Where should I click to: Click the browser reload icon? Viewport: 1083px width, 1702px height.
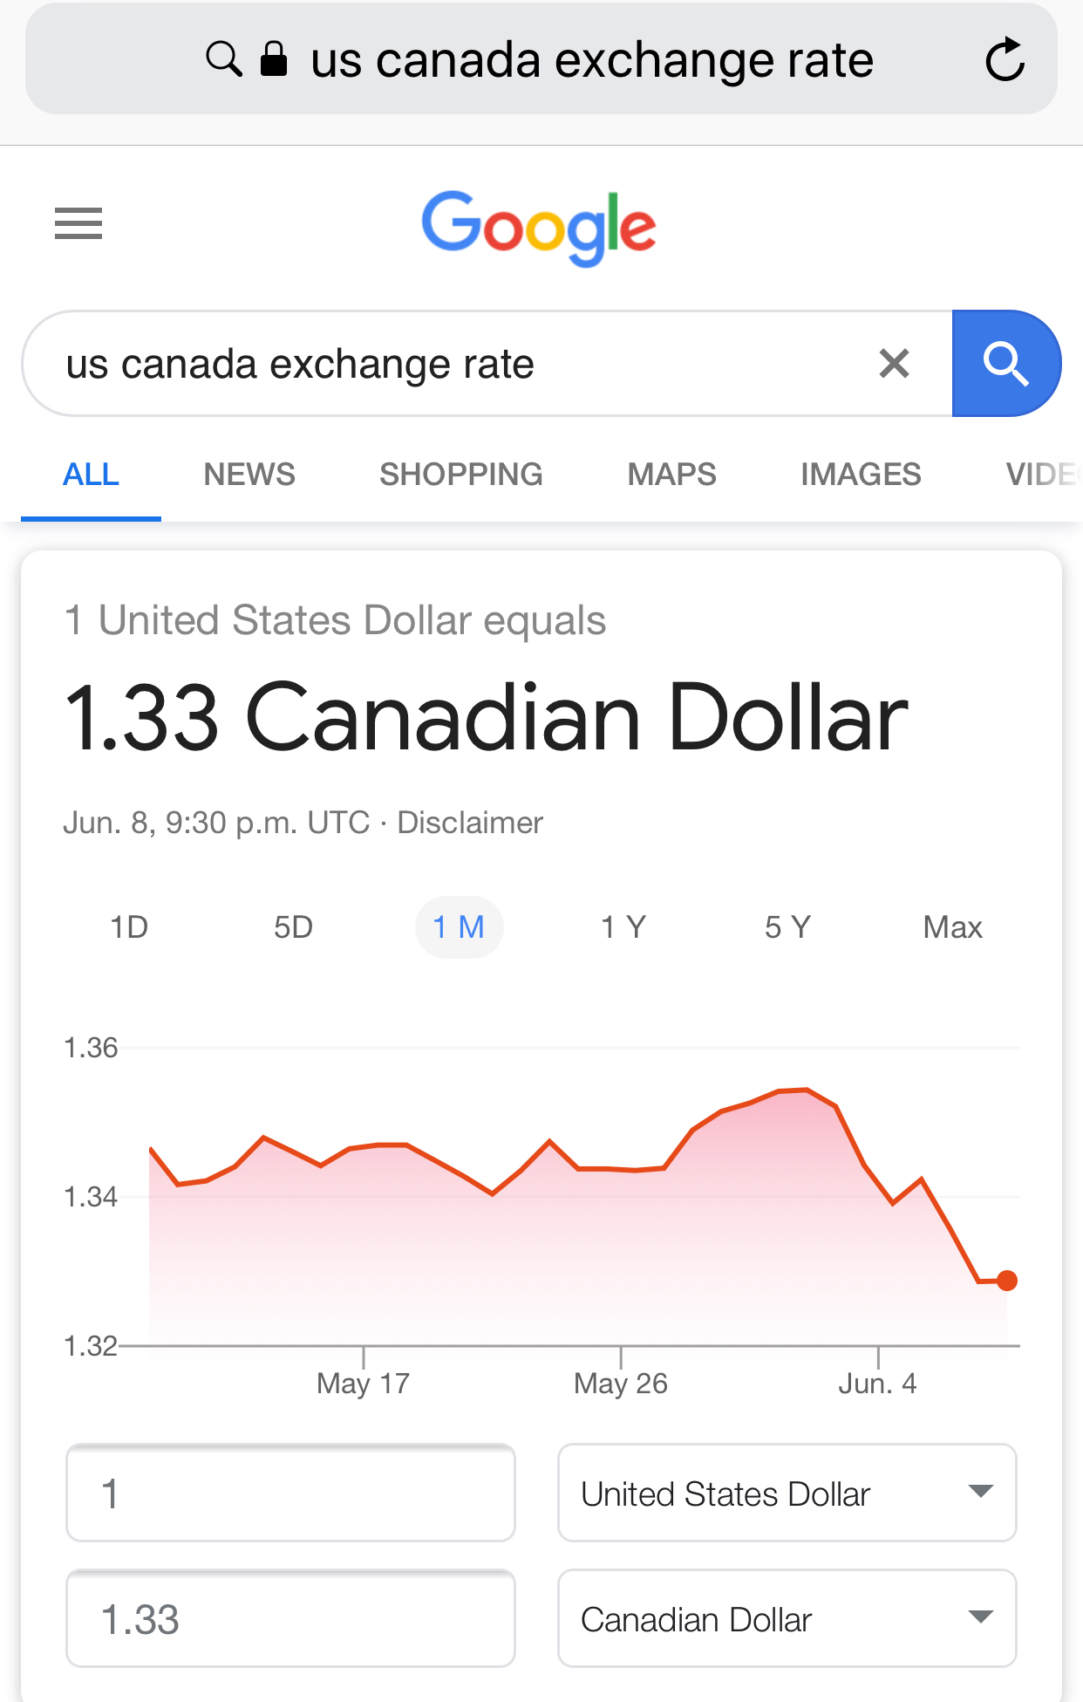coord(1005,59)
